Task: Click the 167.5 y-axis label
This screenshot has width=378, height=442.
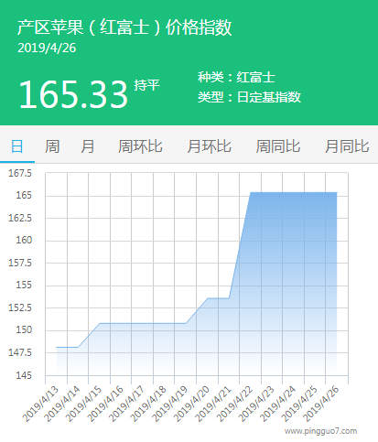Action: click(x=20, y=173)
